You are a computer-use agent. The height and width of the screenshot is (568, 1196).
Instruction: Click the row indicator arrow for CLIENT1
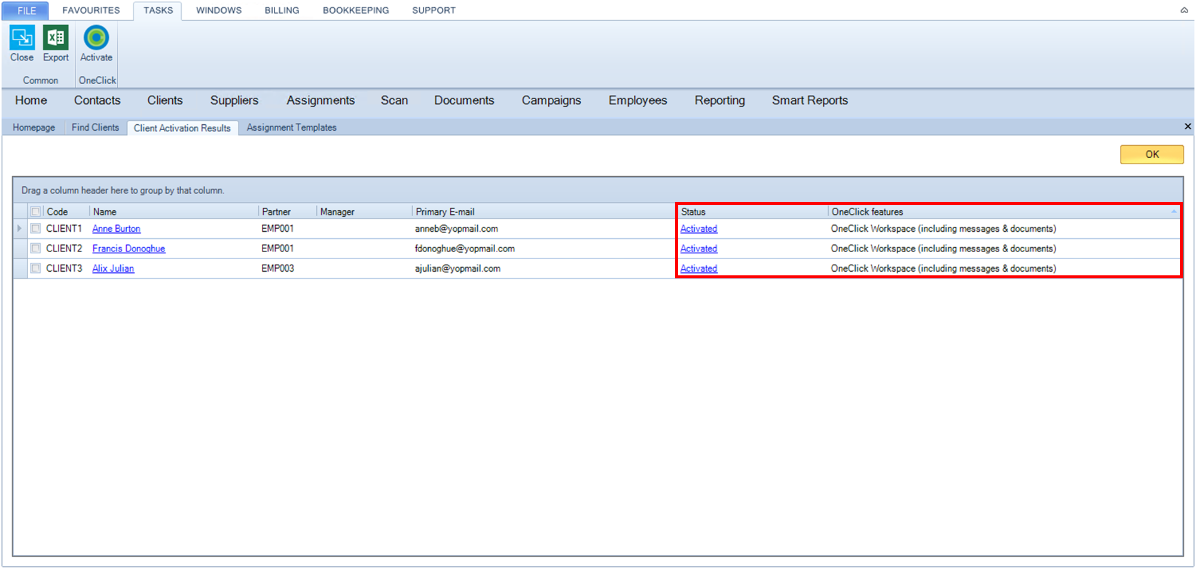coord(19,228)
